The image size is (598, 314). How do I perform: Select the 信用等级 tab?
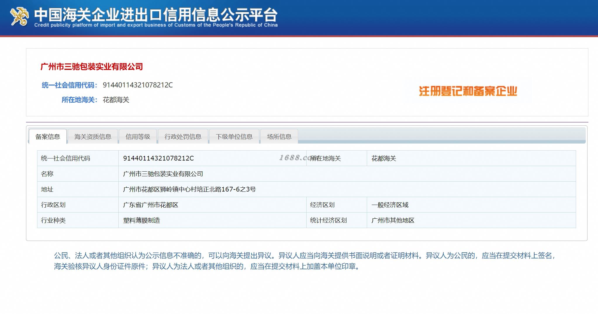coord(138,137)
